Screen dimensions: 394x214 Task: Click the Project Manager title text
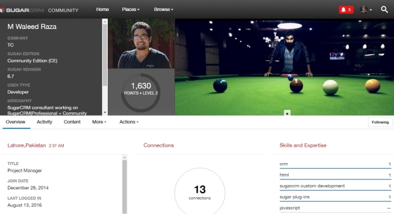coord(24,171)
